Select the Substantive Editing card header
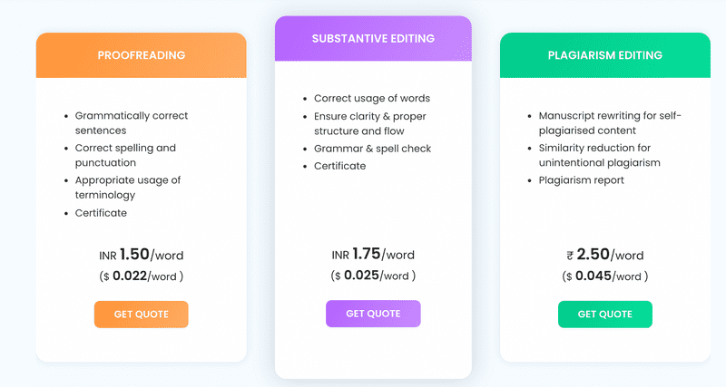726x387 pixels. click(x=373, y=38)
